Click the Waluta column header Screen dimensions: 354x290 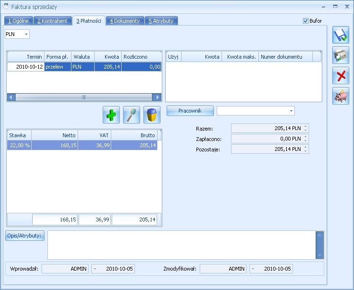pyautogui.click(x=83, y=57)
